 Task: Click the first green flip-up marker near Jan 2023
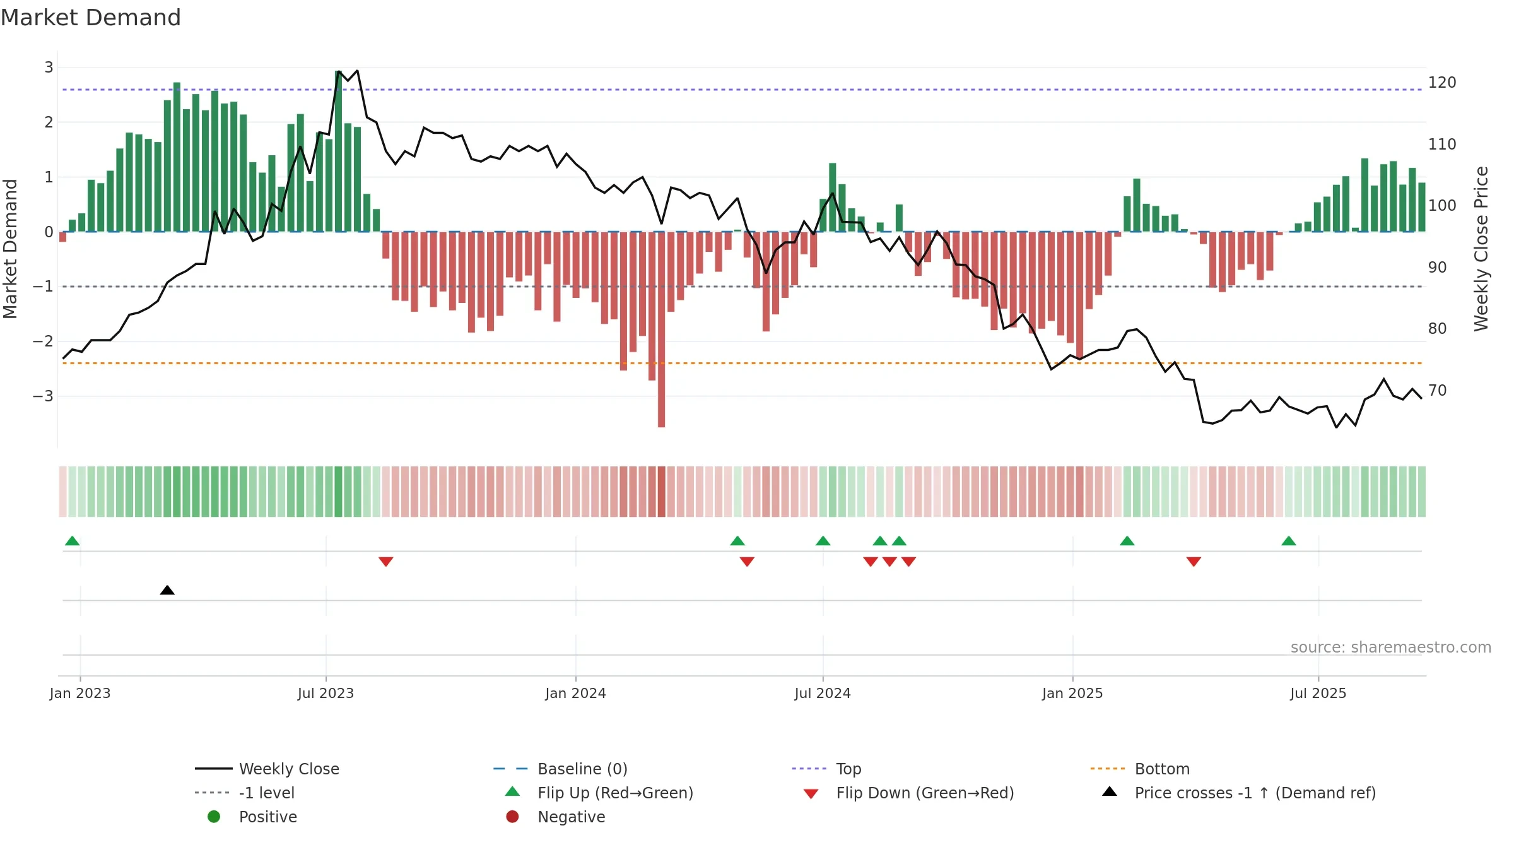click(73, 541)
